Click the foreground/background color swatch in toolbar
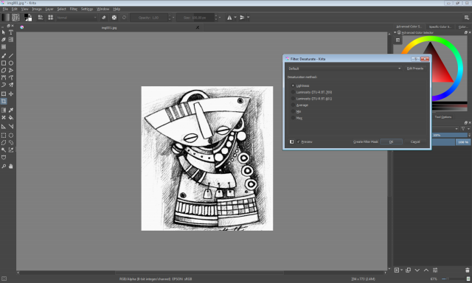 tap(28, 18)
